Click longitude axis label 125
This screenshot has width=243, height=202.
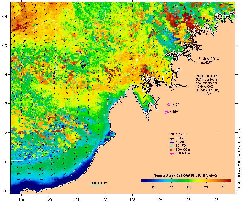tap(188, 200)
